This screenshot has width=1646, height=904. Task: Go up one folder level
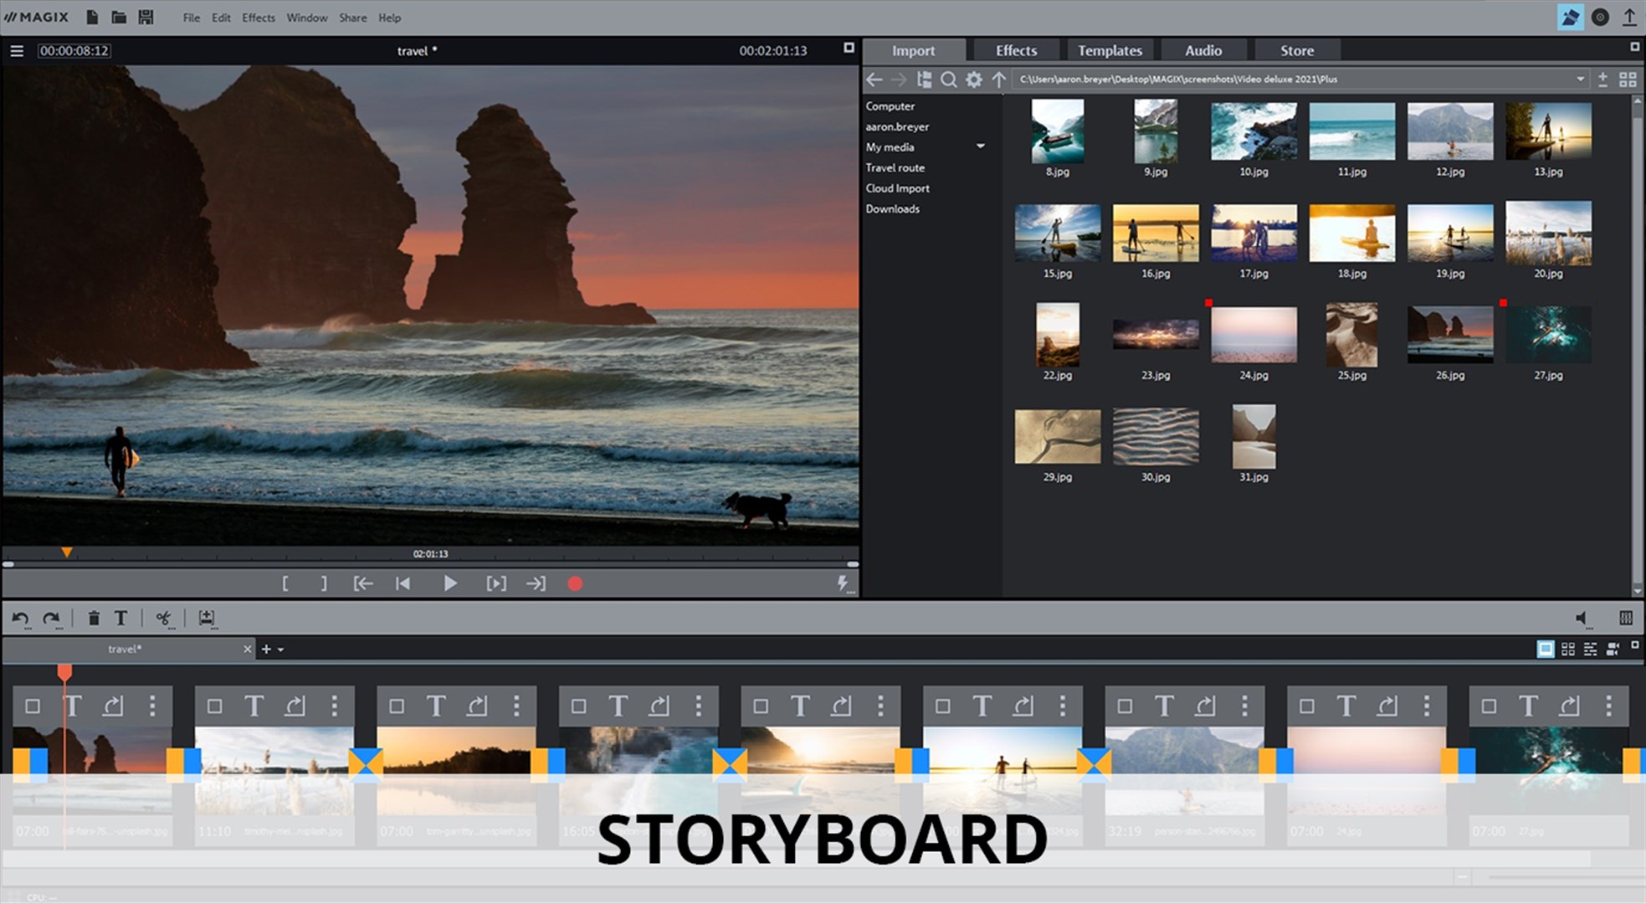(x=999, y=80)
